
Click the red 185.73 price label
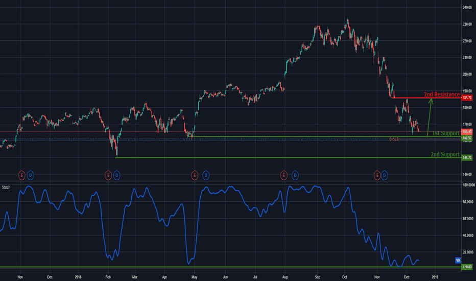467,98
